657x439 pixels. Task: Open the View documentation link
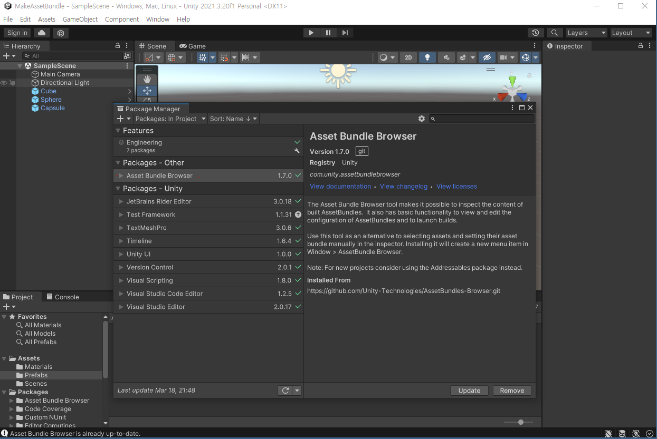point(340,186)
